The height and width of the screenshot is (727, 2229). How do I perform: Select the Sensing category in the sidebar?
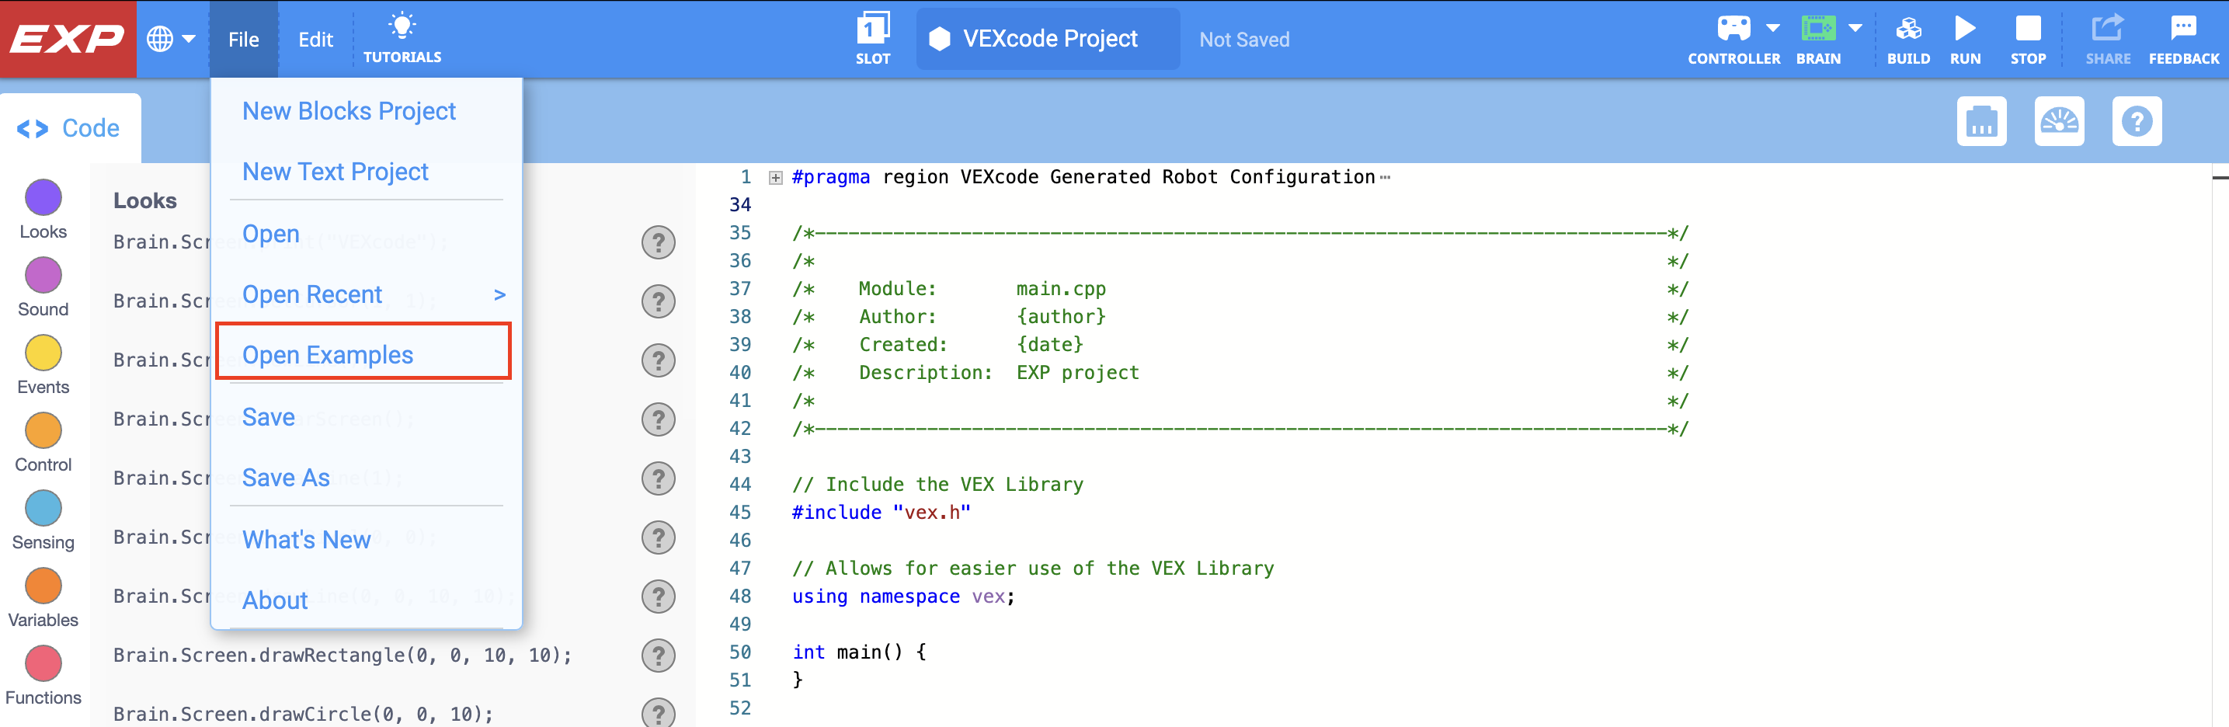tap(43, 509)
